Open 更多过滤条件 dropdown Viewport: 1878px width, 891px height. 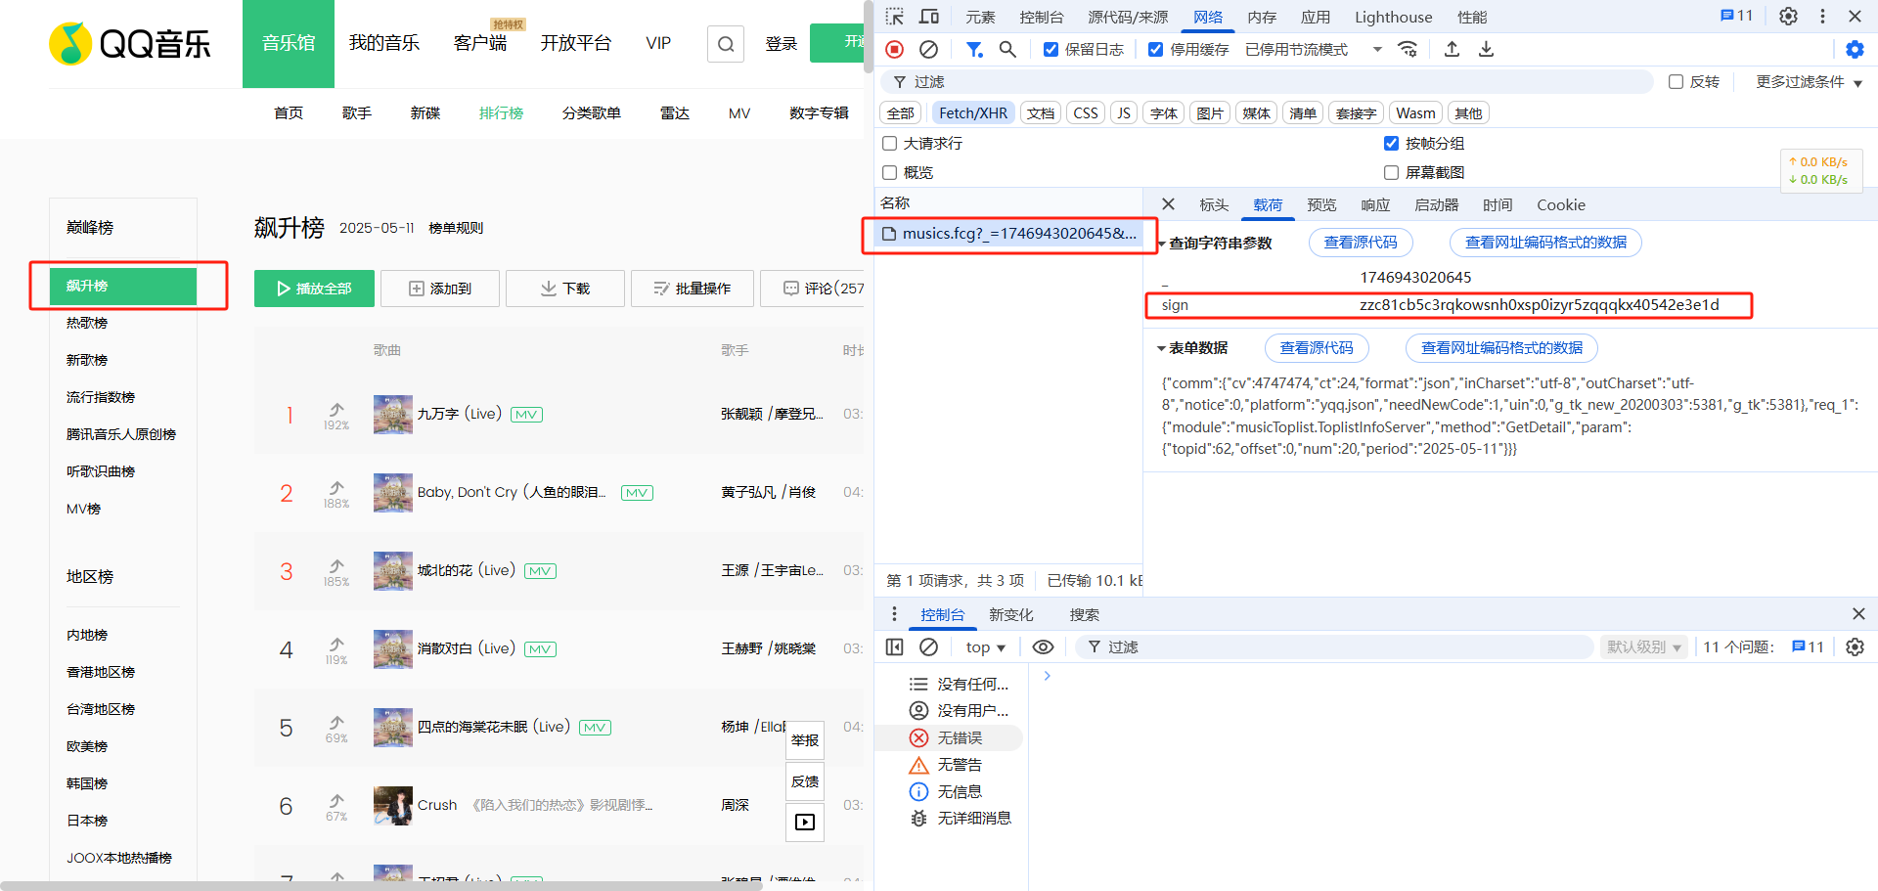point(1809,81)
